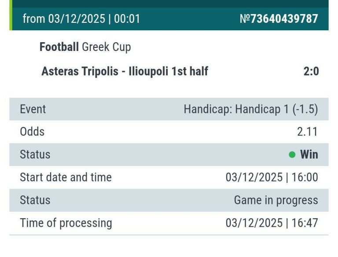Click the Event row label
The width and height of the screenshot is (338, 257).
coord(33,109)
